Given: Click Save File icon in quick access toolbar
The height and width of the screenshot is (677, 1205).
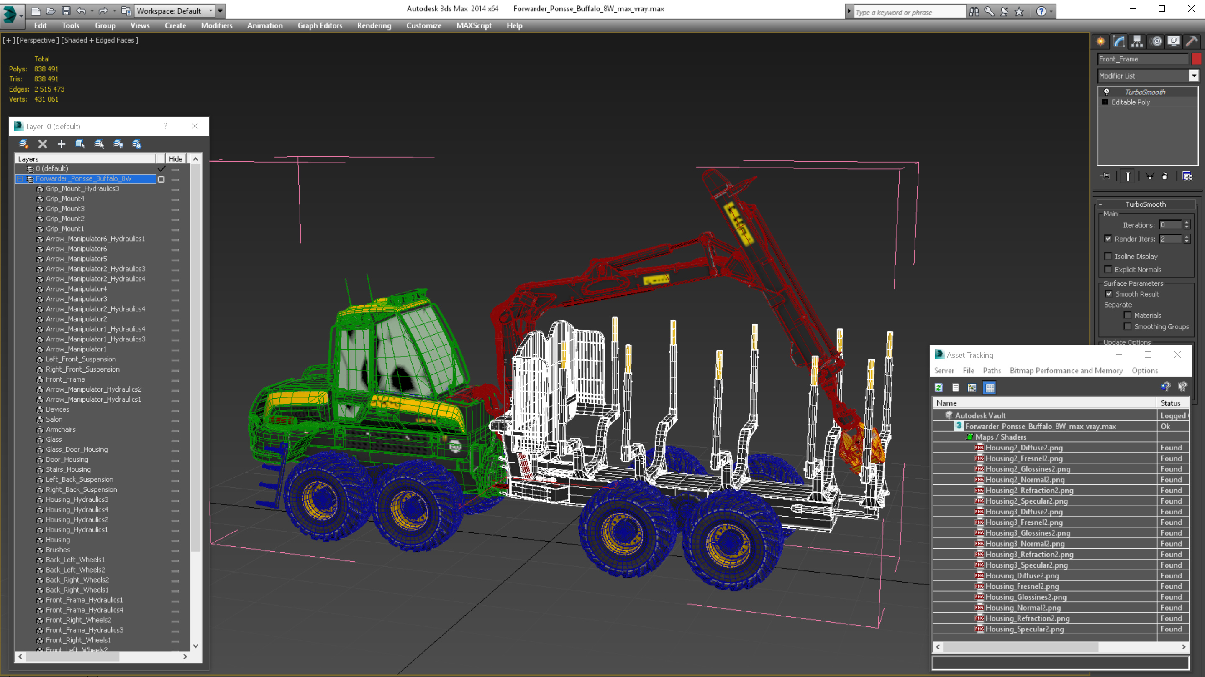Looking at the screenshot, I should (66, 11).
